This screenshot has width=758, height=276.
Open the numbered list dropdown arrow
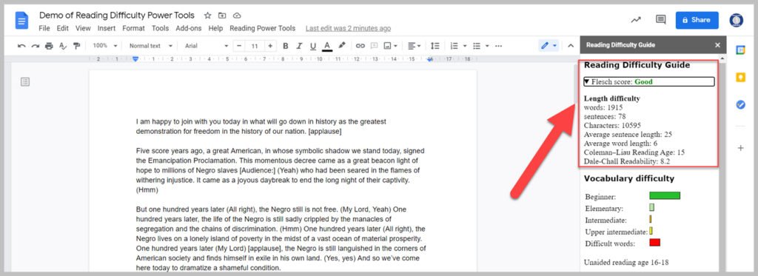coord(465,46)
